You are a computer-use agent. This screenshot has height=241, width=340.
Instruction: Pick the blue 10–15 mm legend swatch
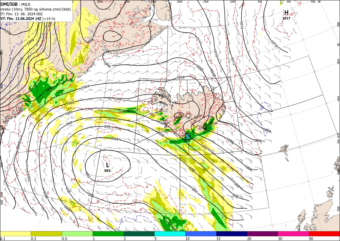pos(201,234)
